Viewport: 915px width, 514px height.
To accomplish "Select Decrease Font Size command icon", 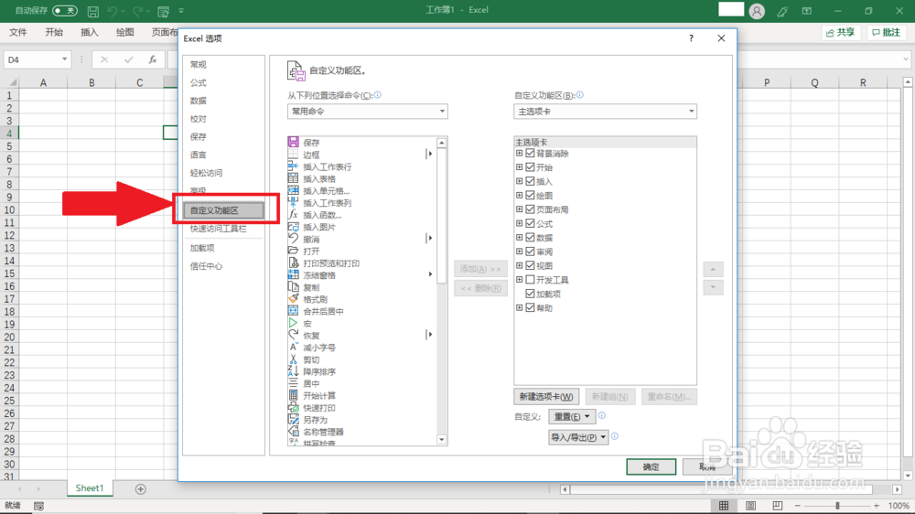I will [x=293, y=348].
